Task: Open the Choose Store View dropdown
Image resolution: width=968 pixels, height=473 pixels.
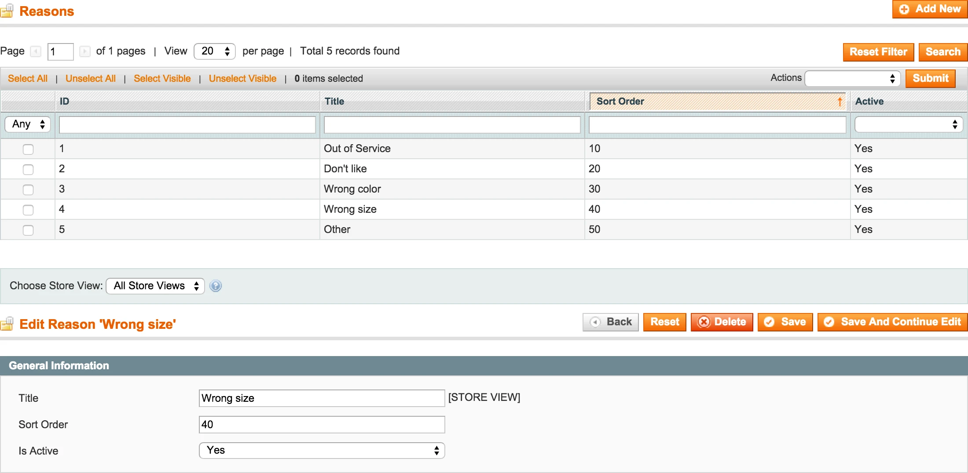Action: (155, 286)
